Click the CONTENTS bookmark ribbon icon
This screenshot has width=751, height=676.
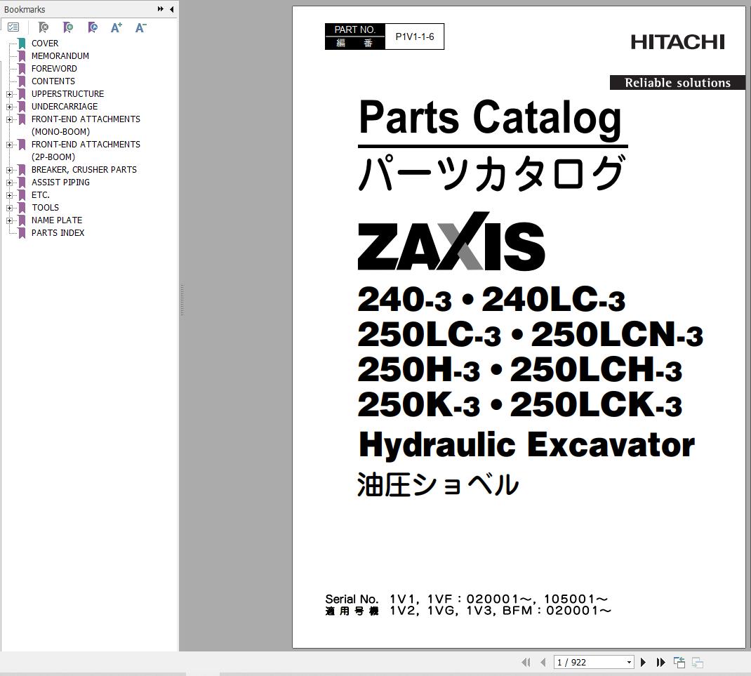pyautogui.click(x=22, y=81)
